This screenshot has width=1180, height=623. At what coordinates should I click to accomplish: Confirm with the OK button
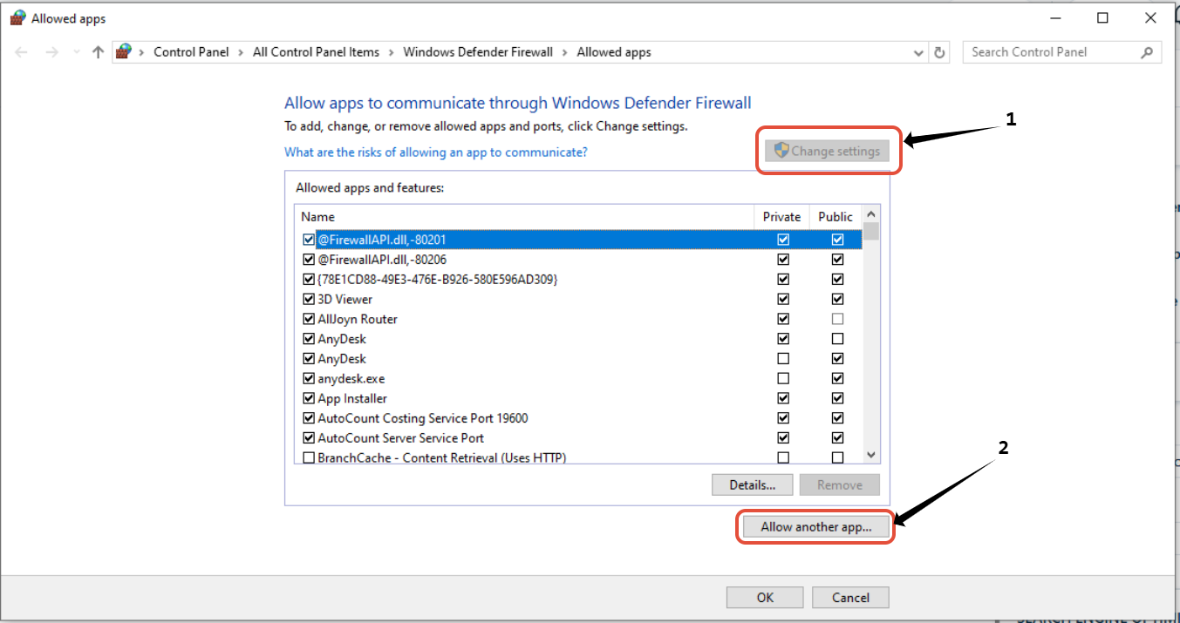click(765, 598)
